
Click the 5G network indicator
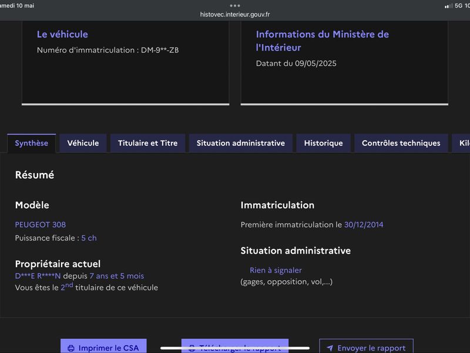[458, 6]
